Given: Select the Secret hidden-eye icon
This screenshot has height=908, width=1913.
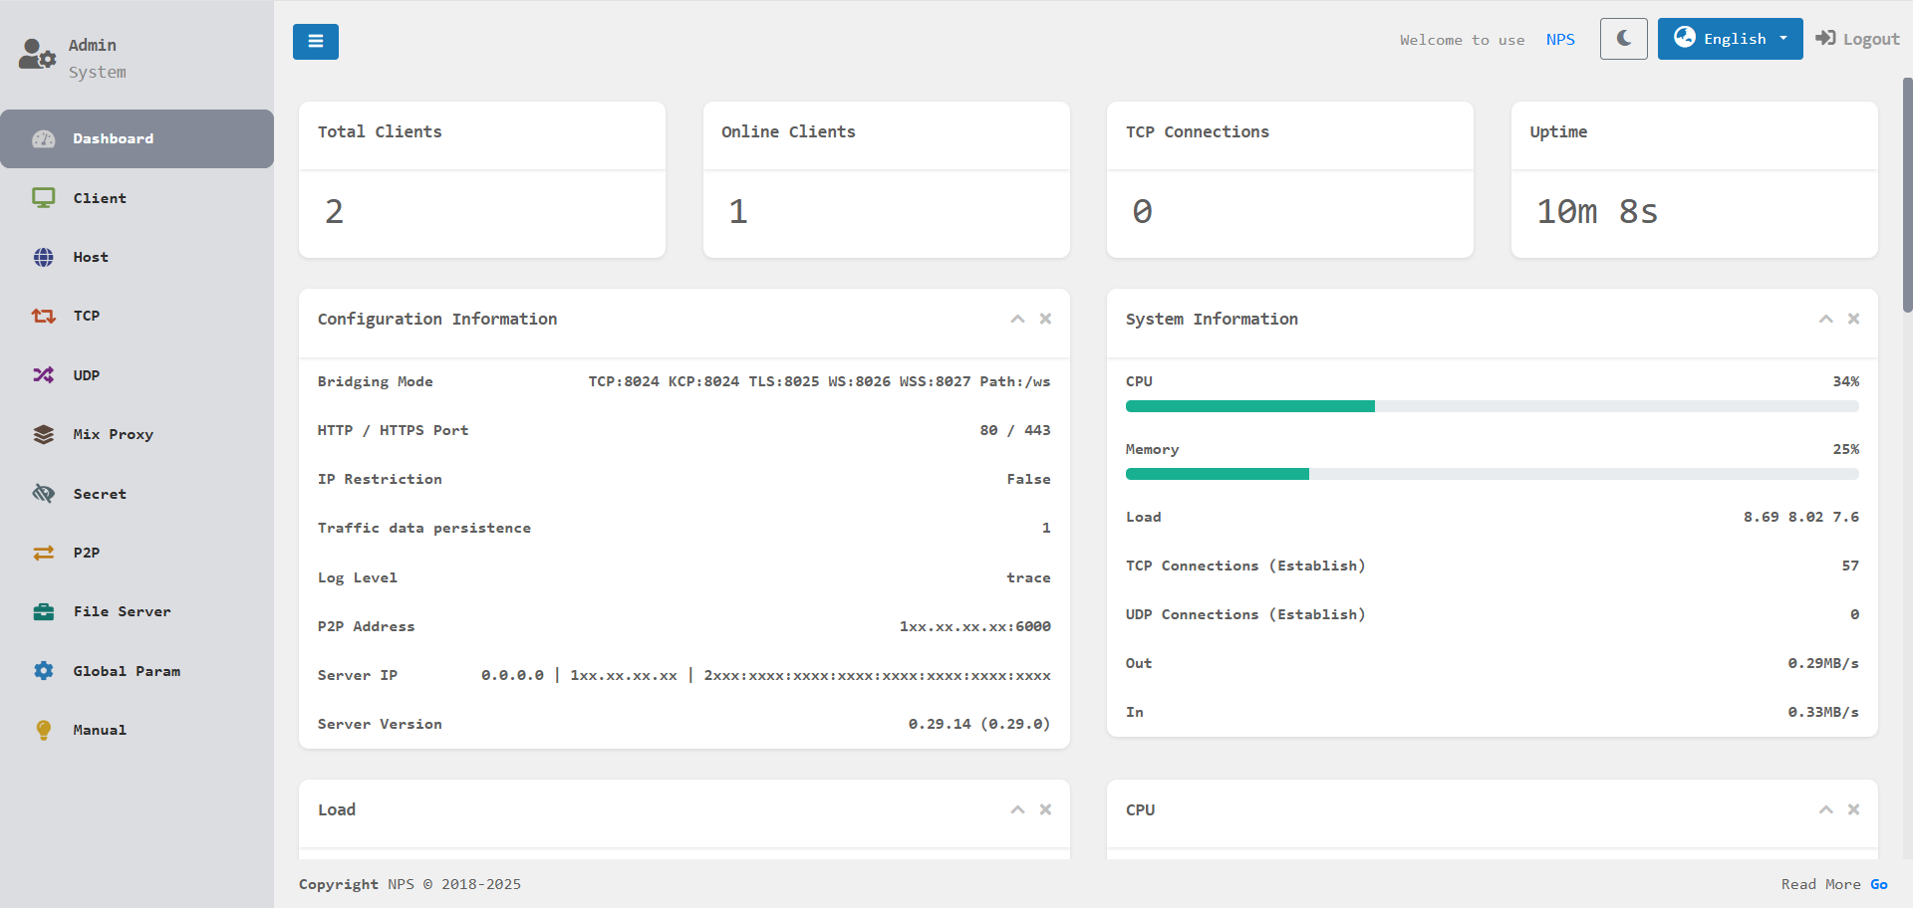Looking at the screenshot, I should click(x=43, y=493).
